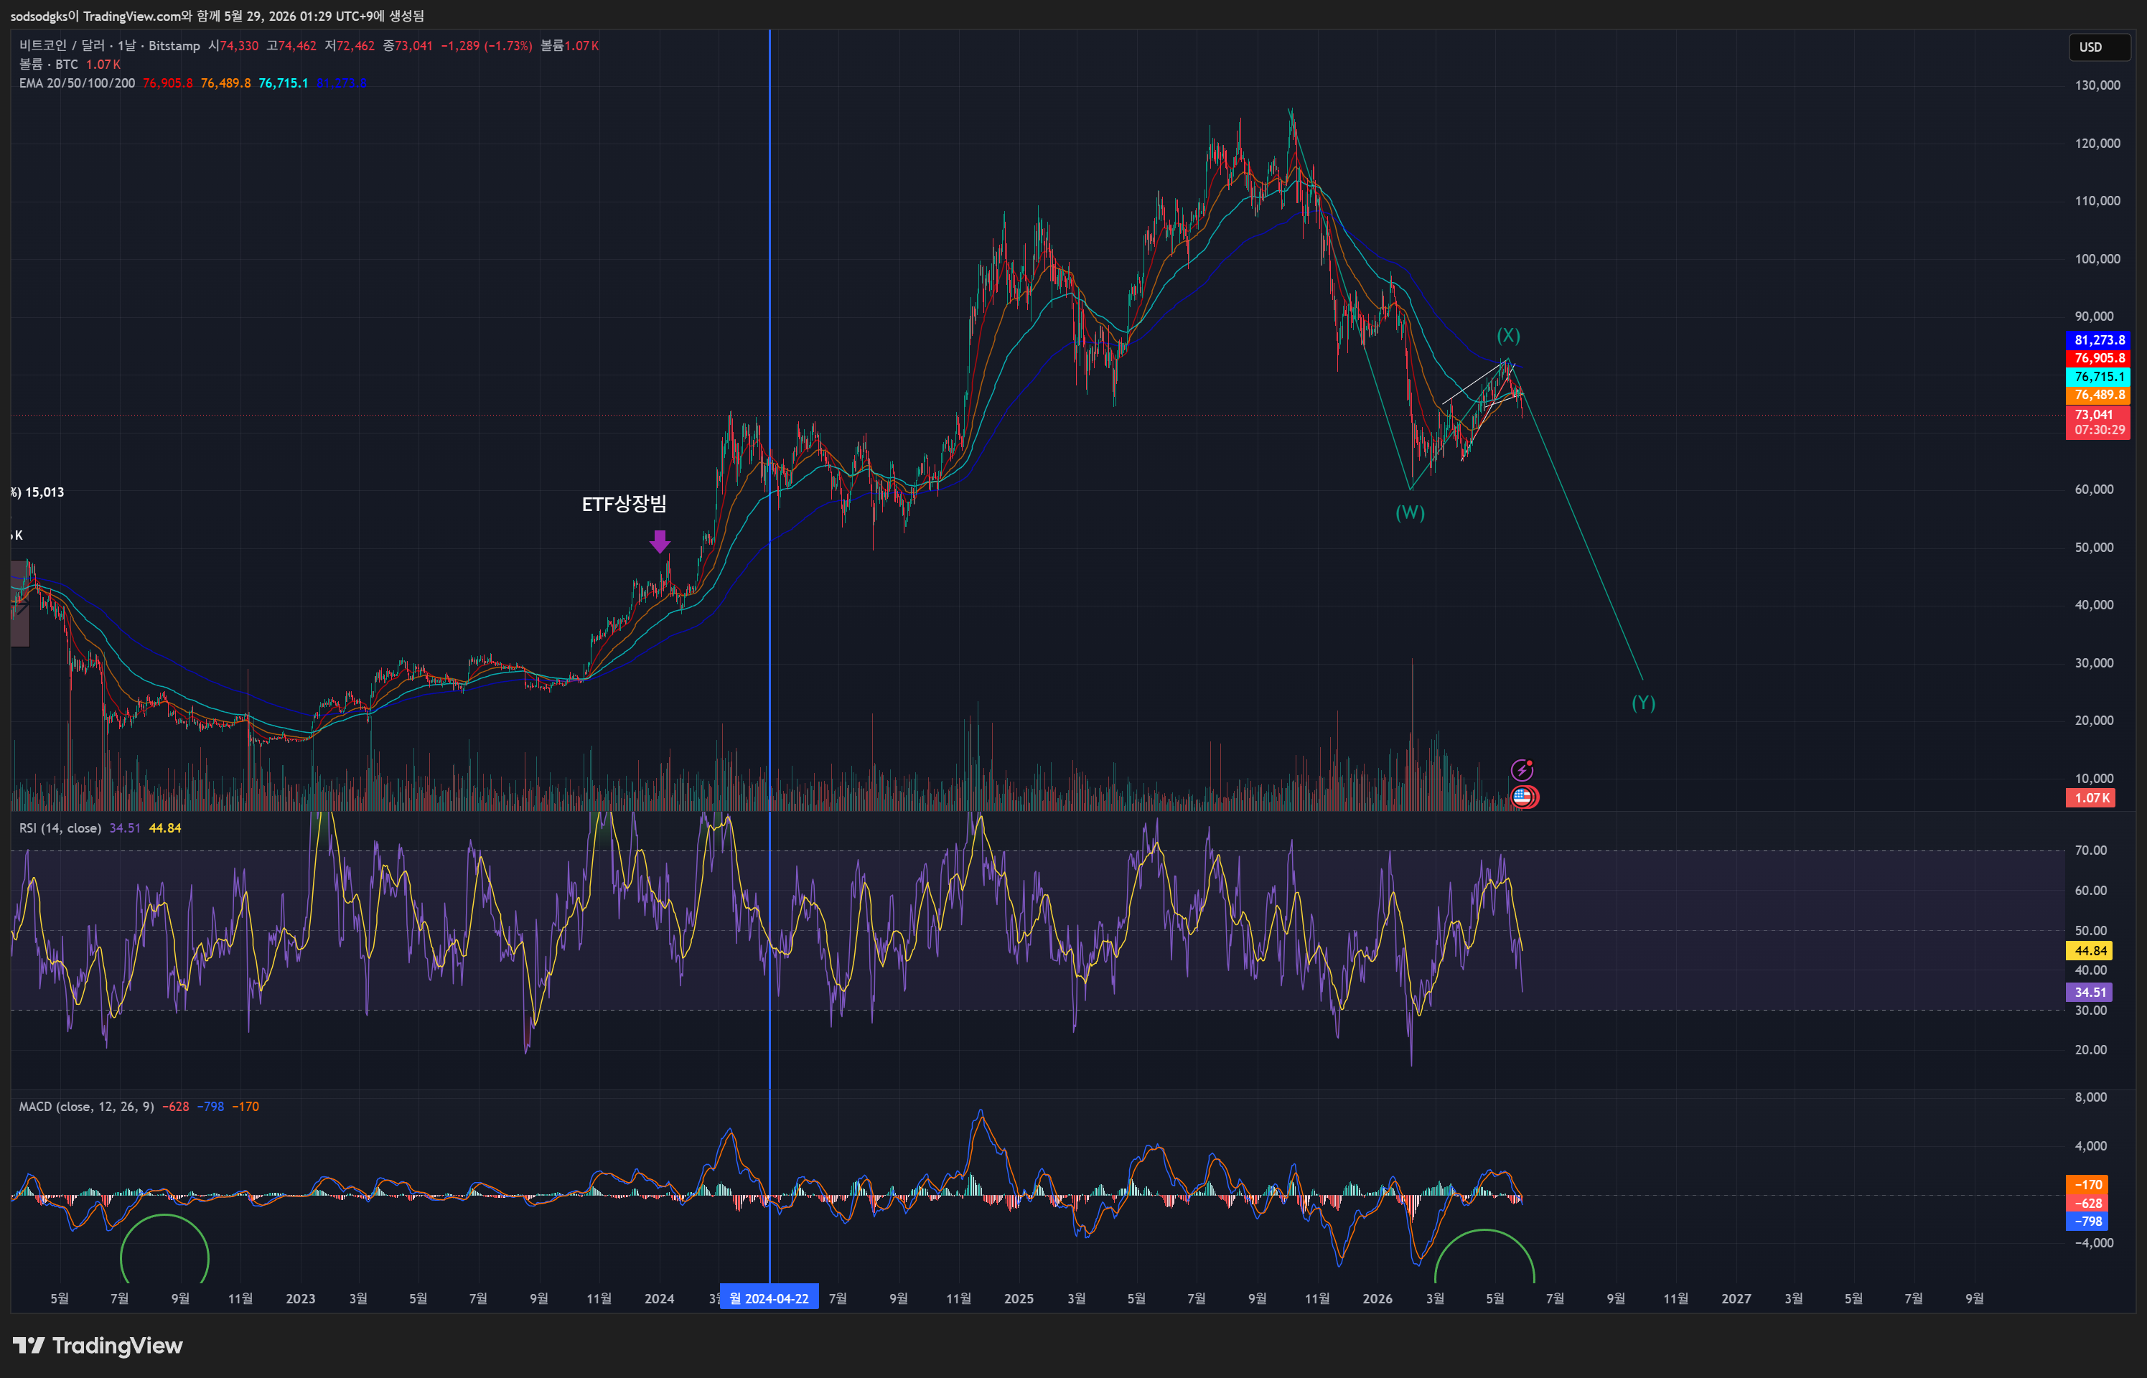This screenshot has width=2147, height=1378.
Task: Click the 볼륨 · BTC legend entry
Action: [48, 65]
